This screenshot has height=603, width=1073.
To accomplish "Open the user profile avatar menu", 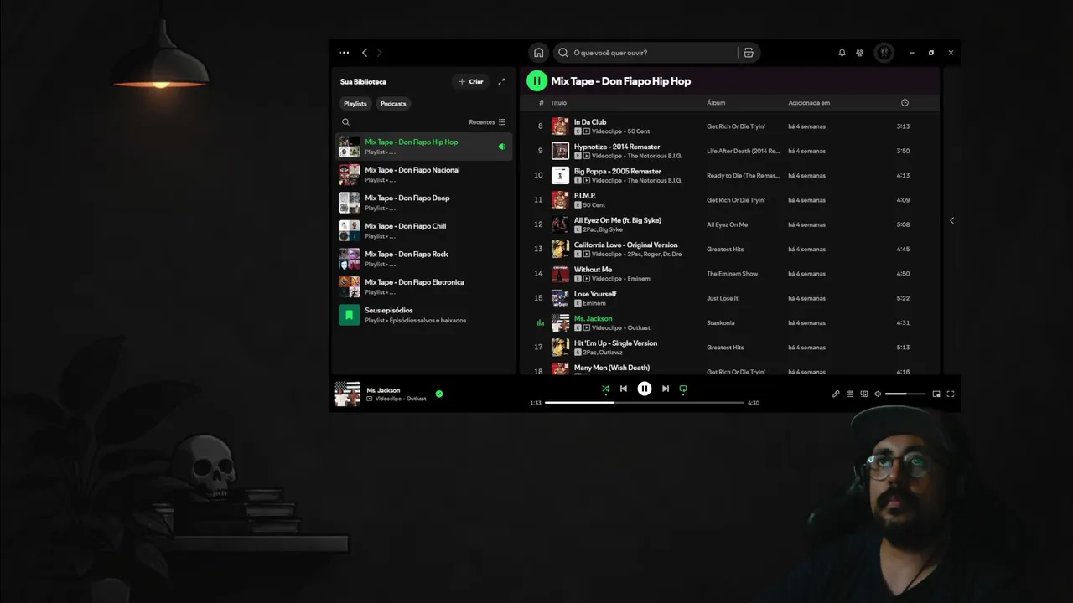I will click(884, 53).
